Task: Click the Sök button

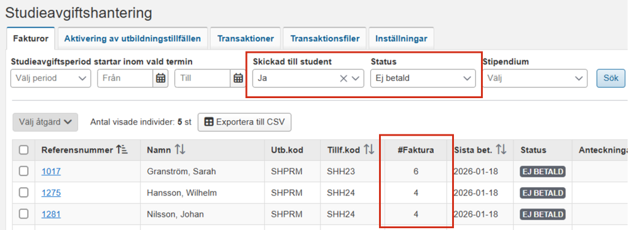Action: click(x=611, y=78)
